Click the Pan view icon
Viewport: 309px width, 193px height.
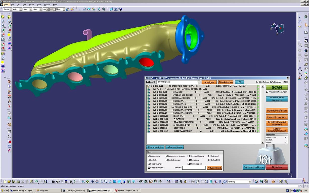click(x=92, y=181)
